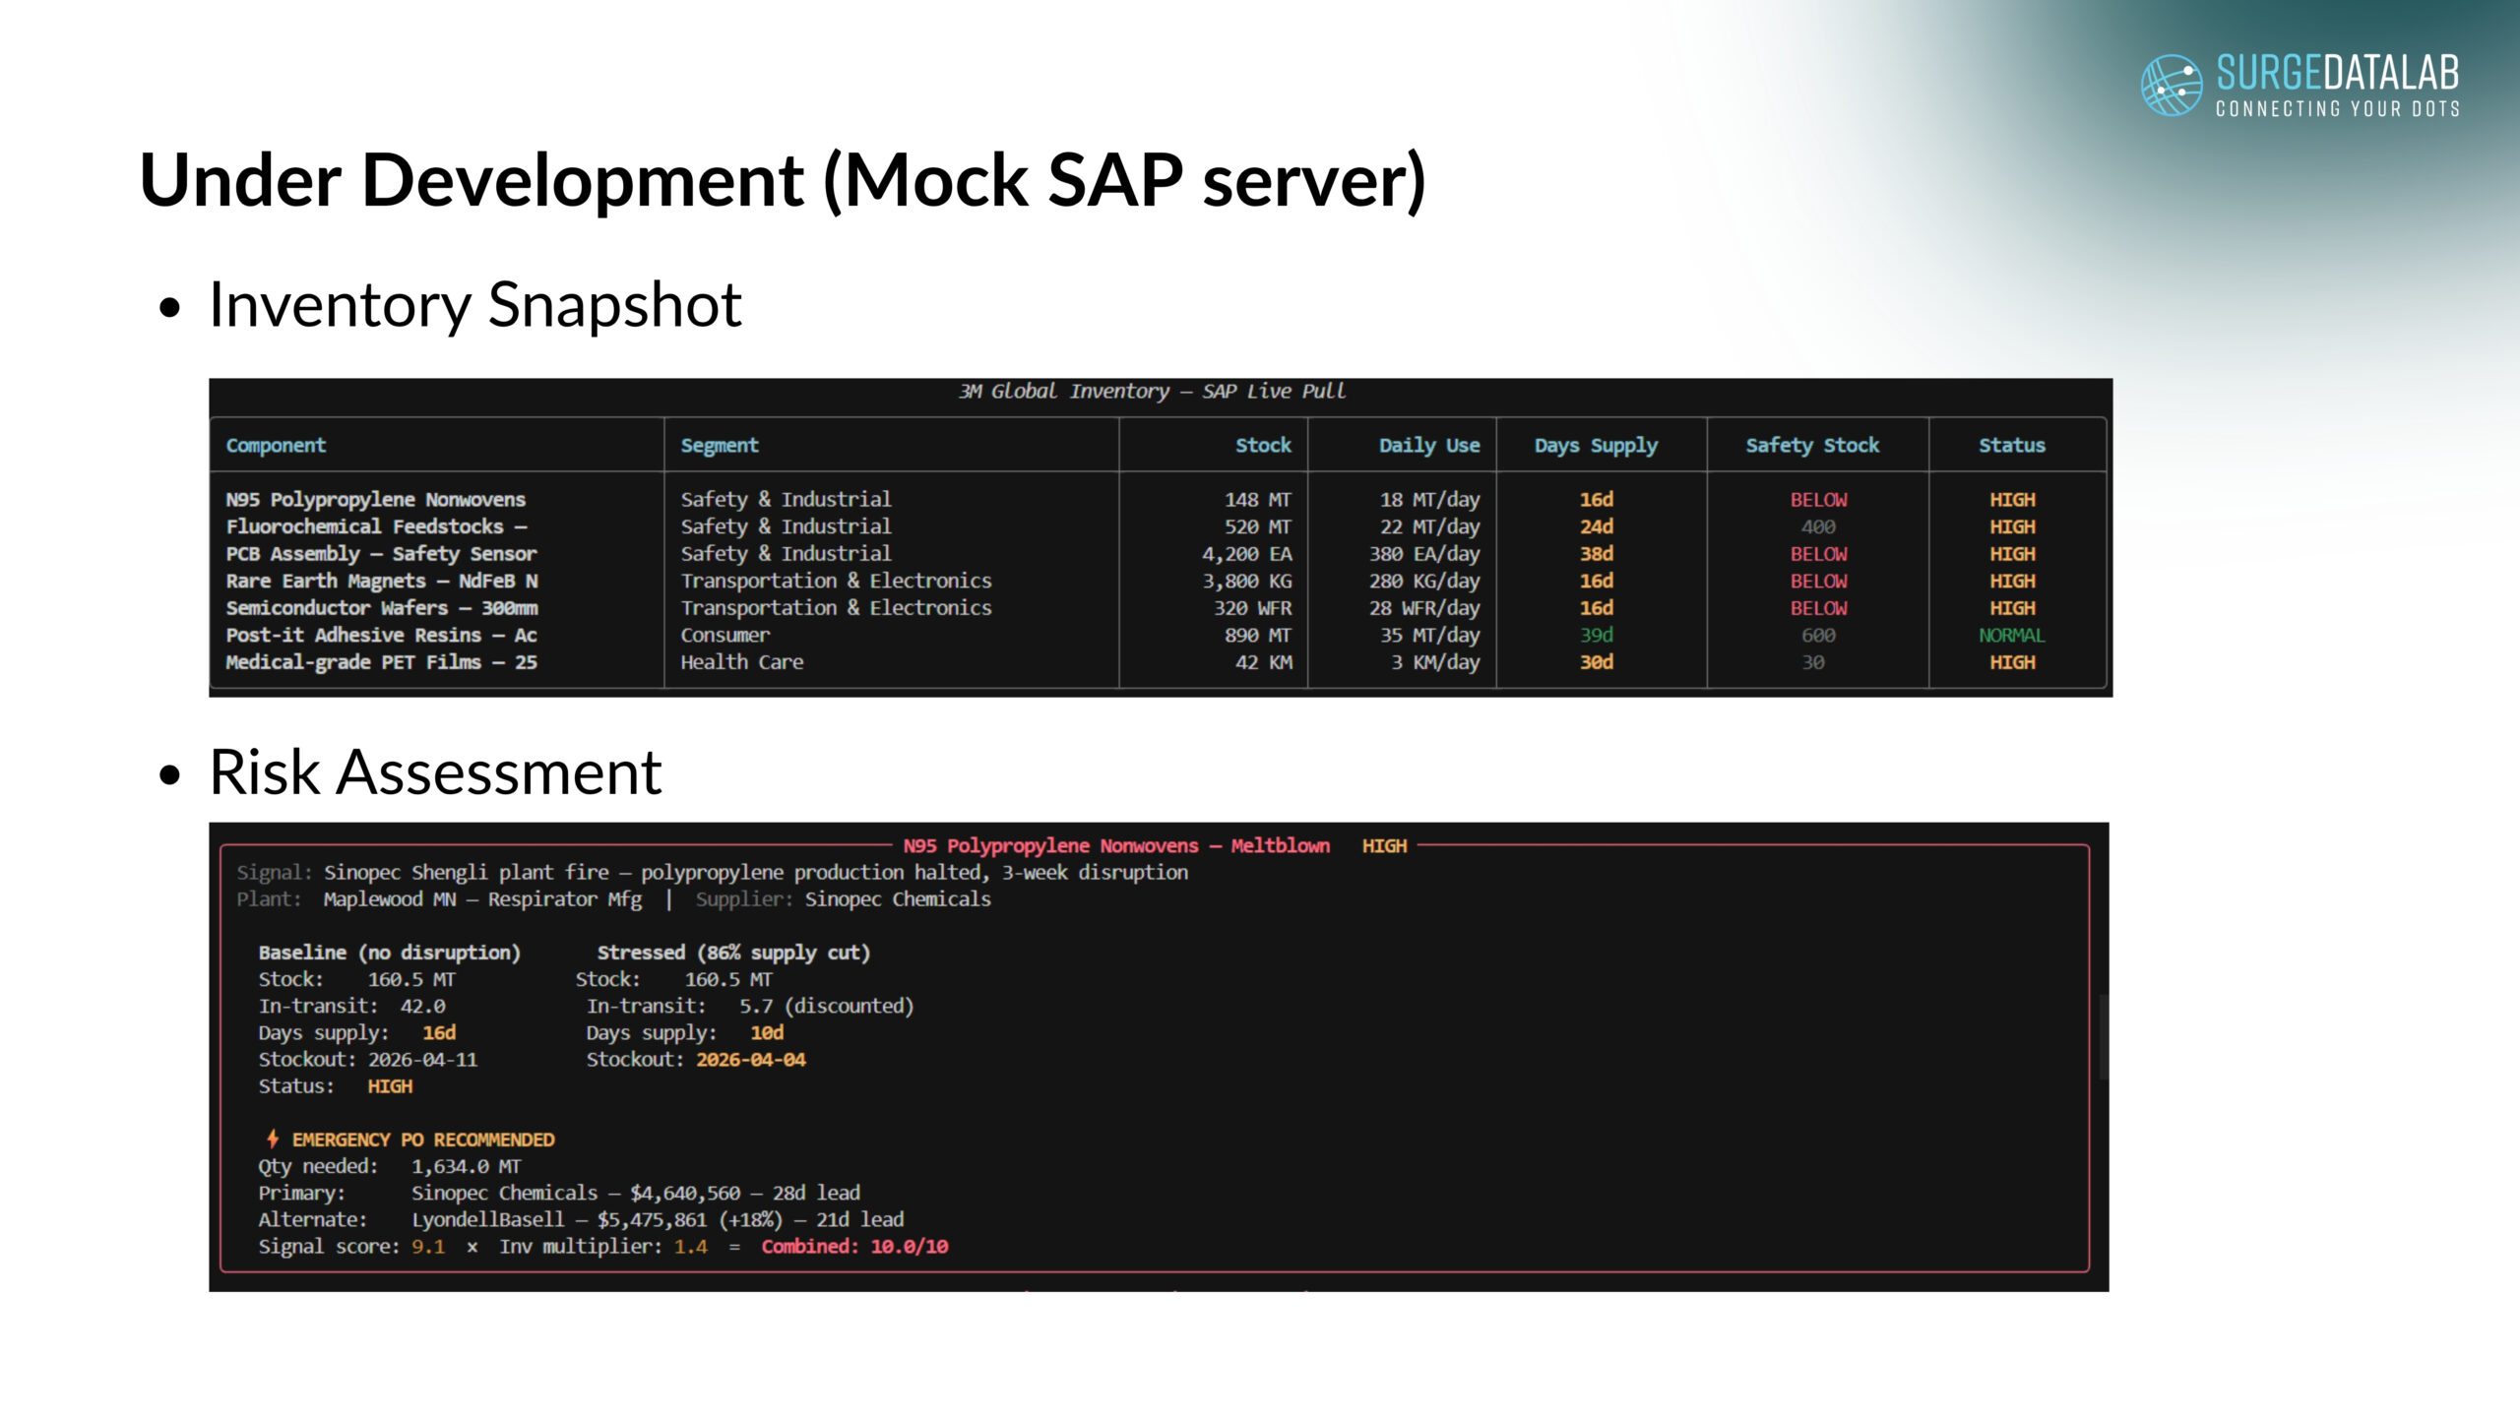Click the Segment column header
This screenshot has width=2520, height=1417.
(x=720, y=446)
